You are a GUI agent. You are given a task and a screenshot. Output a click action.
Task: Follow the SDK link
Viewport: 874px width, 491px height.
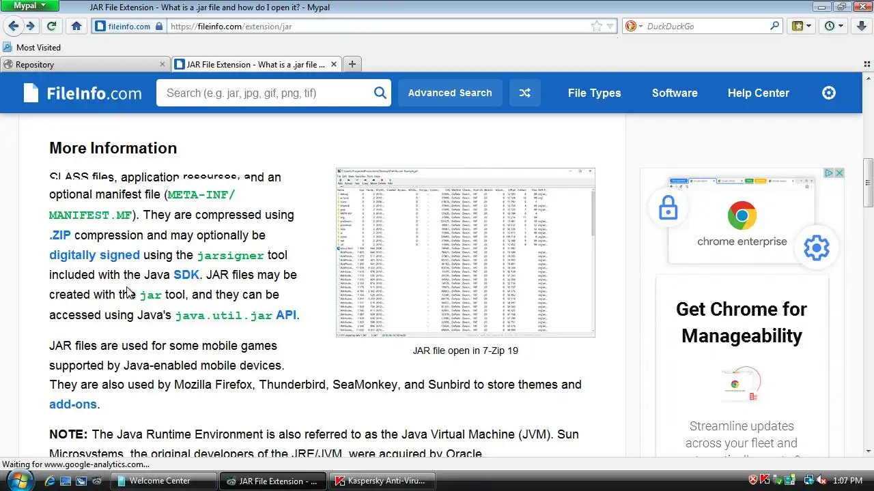[186, 275]
